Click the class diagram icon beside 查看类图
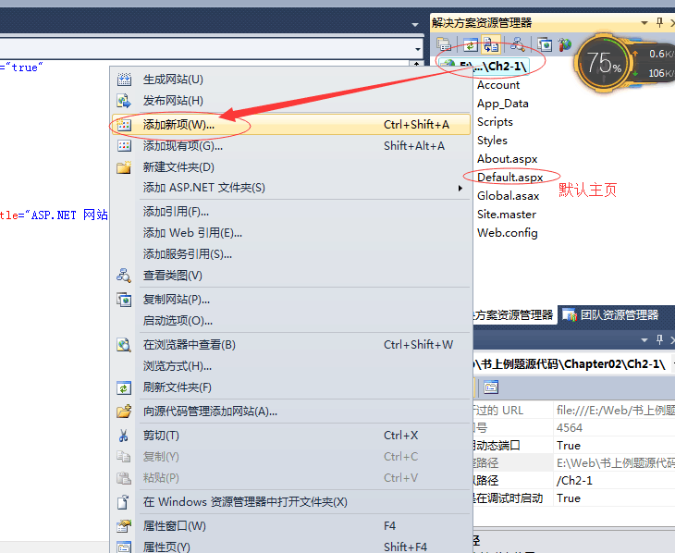Viewport: 675px width, 553px height. click(124, 276)
